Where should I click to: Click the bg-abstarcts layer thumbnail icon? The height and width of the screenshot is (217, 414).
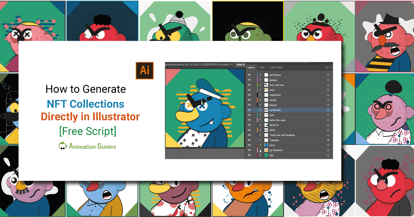pyautogui.click(x=266, y=150)
